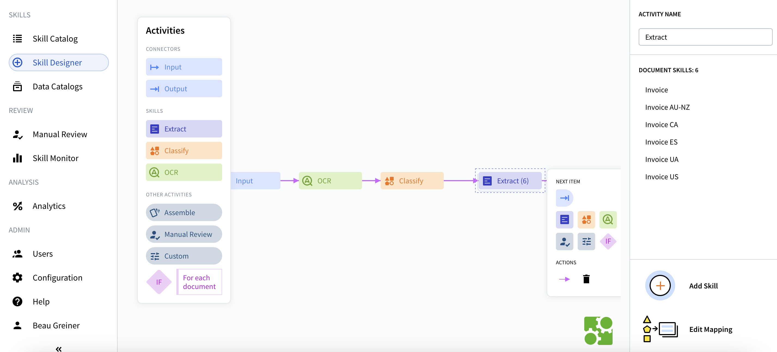Select the Extract (6) node in the workflow

509,181
